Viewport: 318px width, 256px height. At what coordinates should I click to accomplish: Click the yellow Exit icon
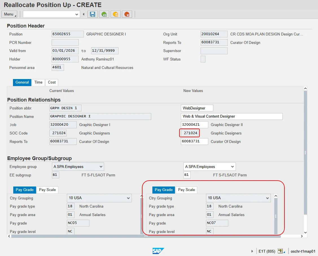coord(116,14)
